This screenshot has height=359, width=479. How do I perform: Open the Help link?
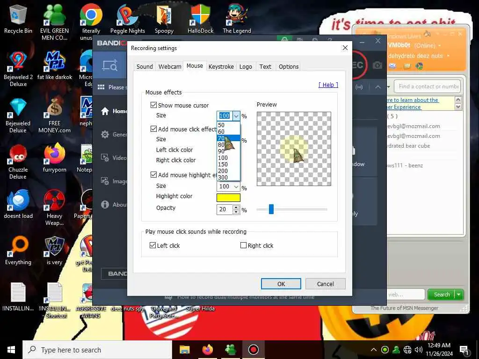coord(328,85)
